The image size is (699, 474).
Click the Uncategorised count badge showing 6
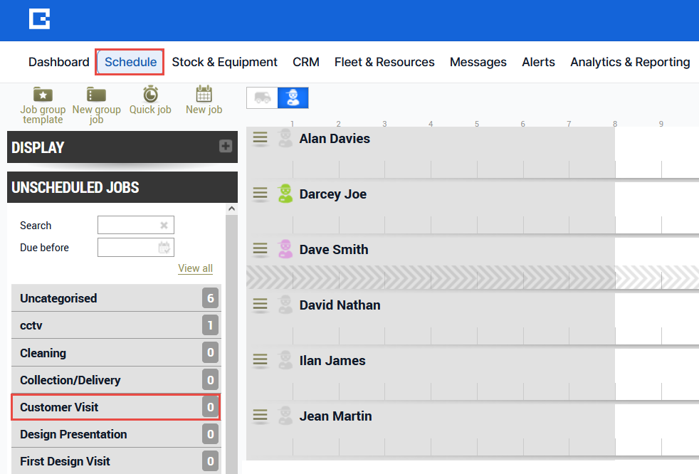point(211,298)
